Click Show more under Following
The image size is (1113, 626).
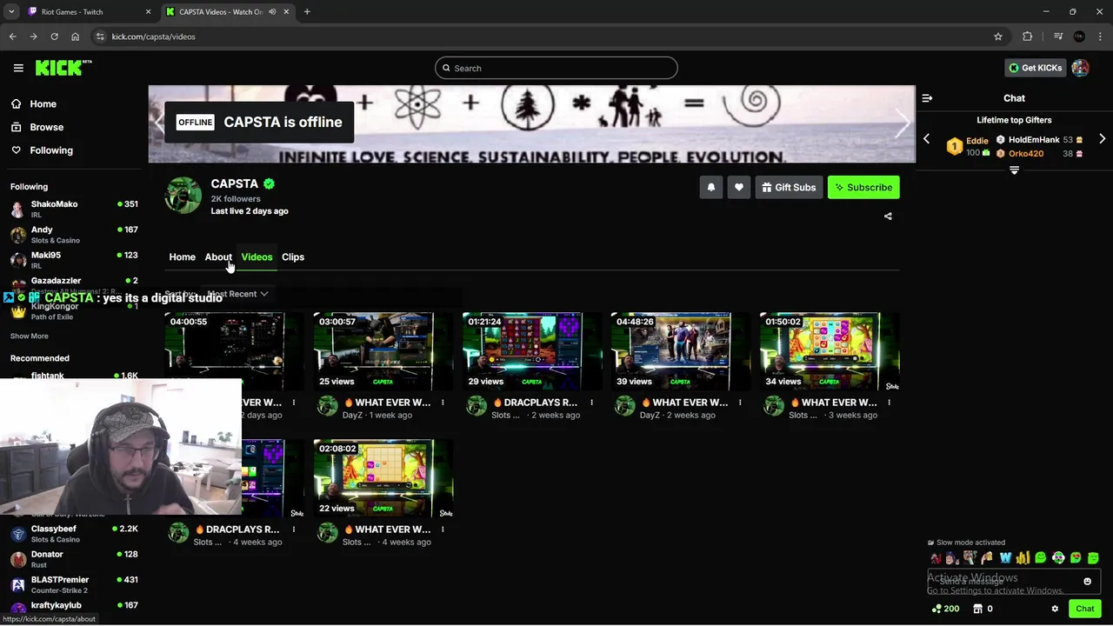coord(30,336)
